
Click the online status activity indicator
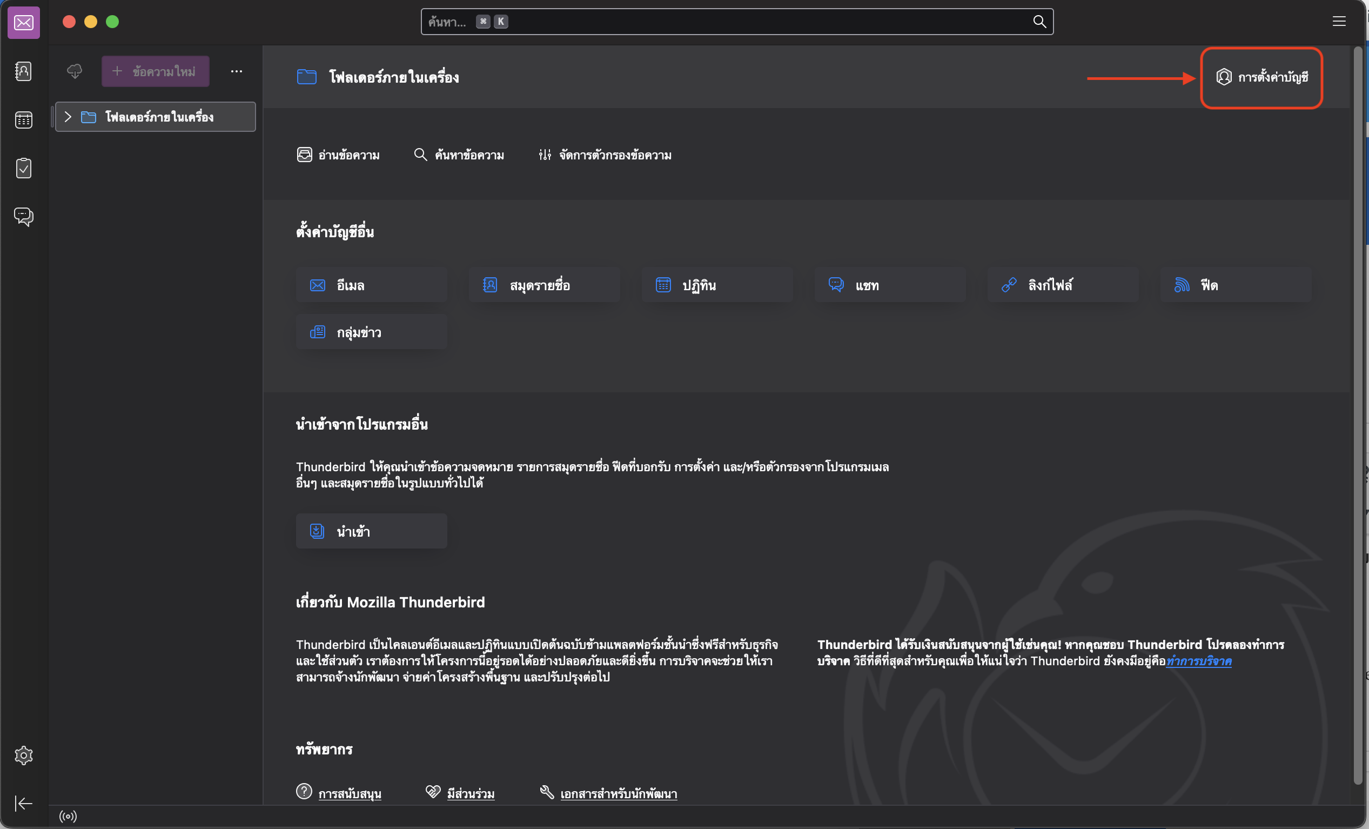pos(68,816)
